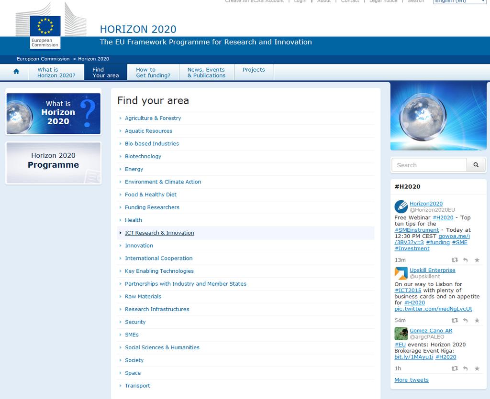Image resolution: width=490 pixels, height=399 pixels.
Task: Expand arrow beside Energy
Action: (120, 169)
